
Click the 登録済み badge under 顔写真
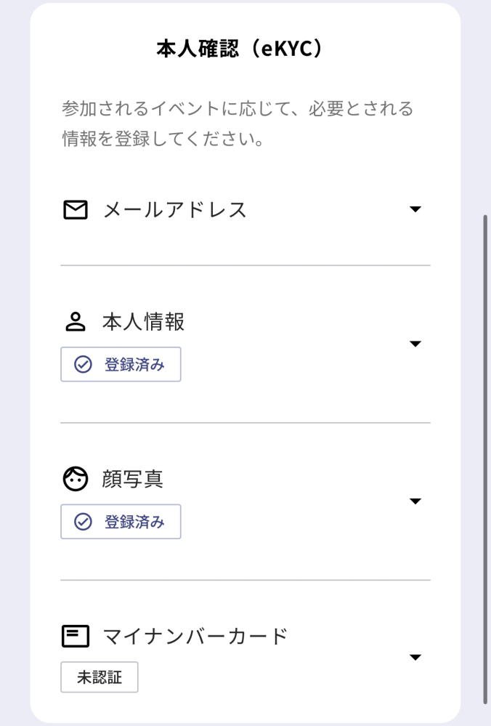pos(121,521)
